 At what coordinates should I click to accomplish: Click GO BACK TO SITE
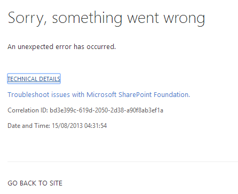pyautogui.click(x=35, y=183)
